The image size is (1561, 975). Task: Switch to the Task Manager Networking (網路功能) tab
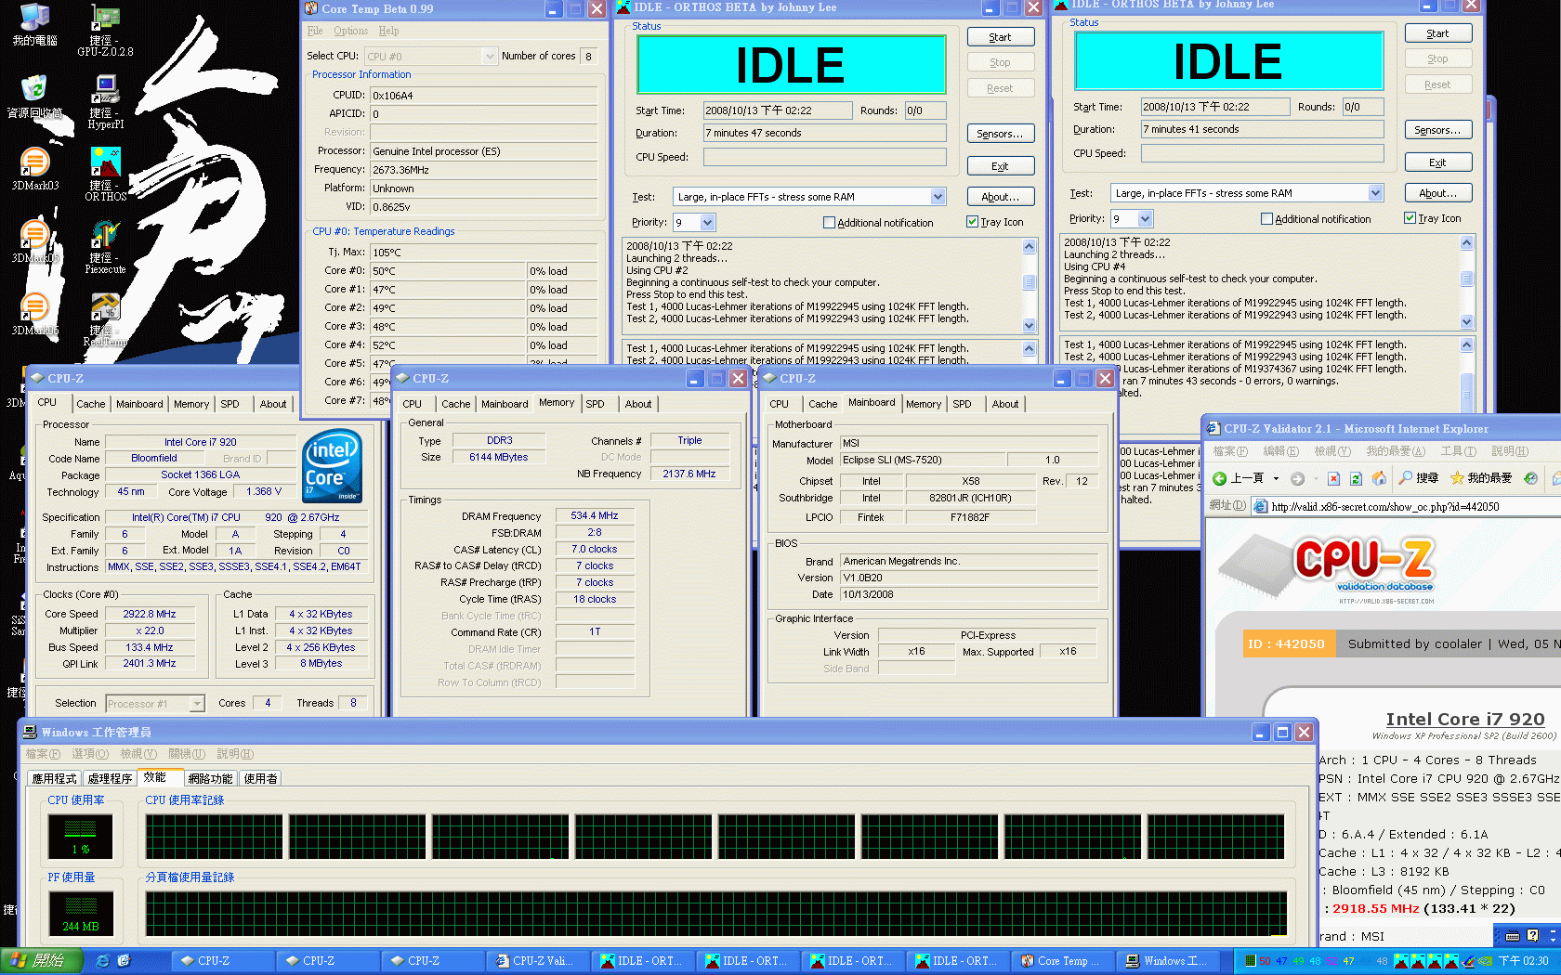coord(210,779)
